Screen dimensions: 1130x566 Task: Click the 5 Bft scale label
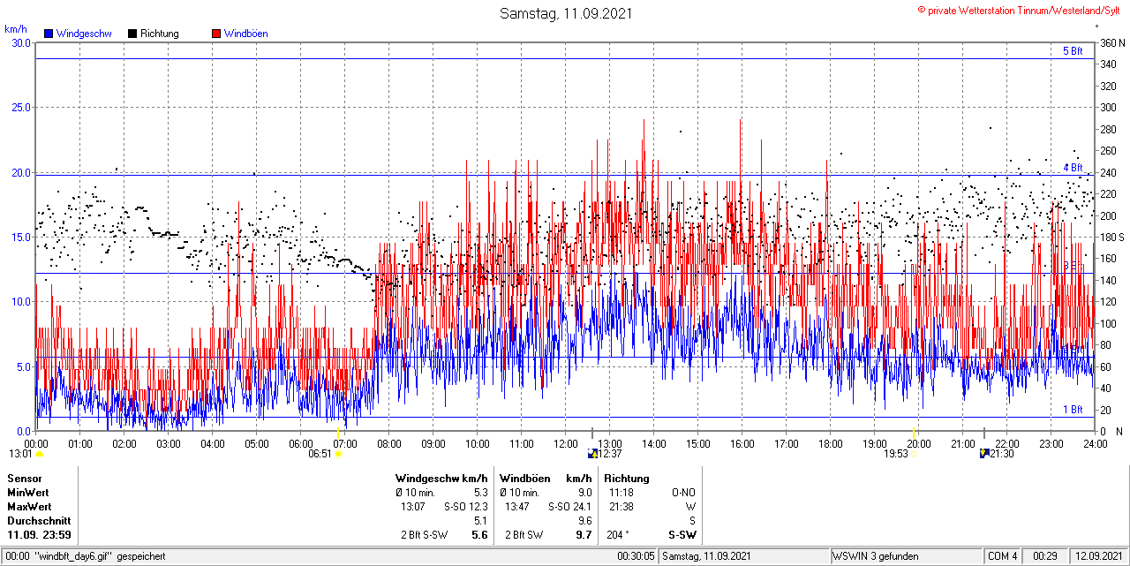coord(1072,51)
